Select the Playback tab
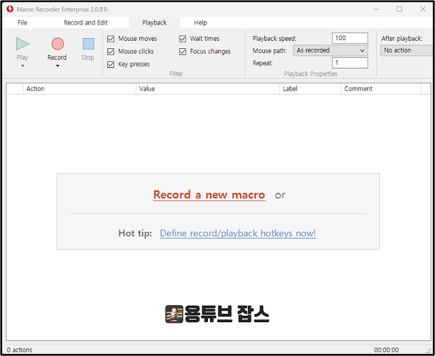The image size is (435, 356). [x=154, y=22]
